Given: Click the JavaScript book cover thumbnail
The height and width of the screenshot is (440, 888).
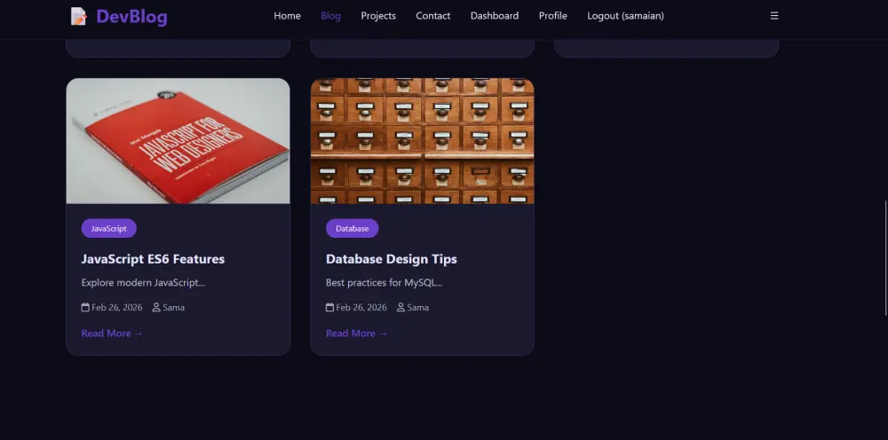Looking at the screenshot, I should pyautogui.click(x=178, y=141).
